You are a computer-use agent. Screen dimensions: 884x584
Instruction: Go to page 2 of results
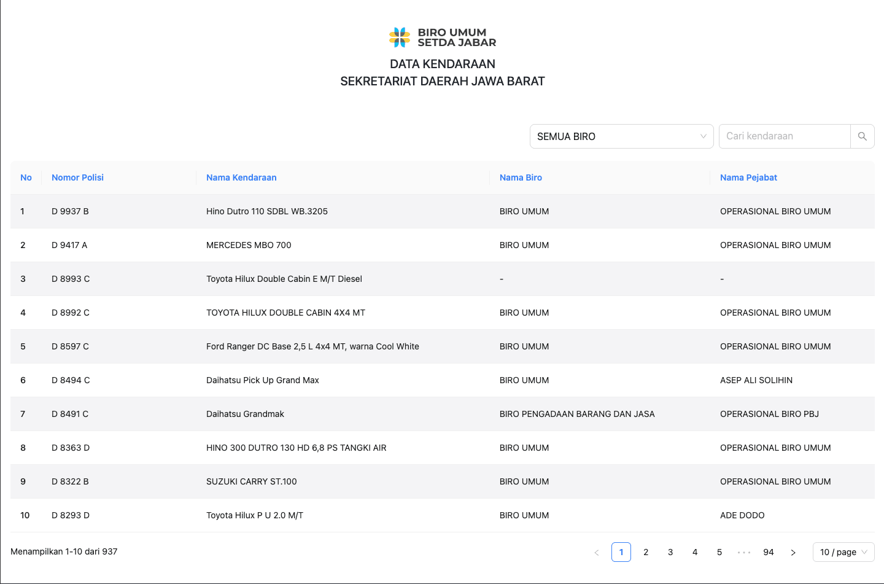[x=645, y=552]
